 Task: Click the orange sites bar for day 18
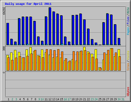(74, 61)
